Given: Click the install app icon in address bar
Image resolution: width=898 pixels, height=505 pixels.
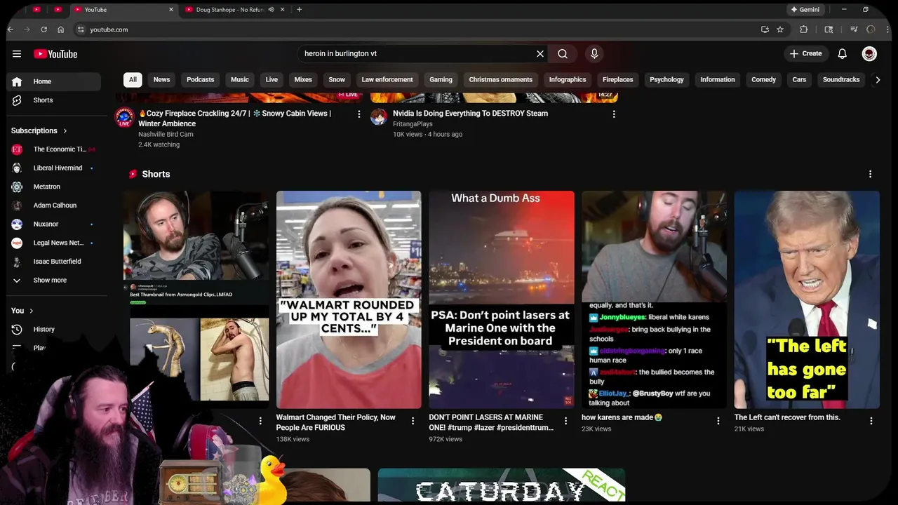Looking at the screenshot, I should pos(765,29).
